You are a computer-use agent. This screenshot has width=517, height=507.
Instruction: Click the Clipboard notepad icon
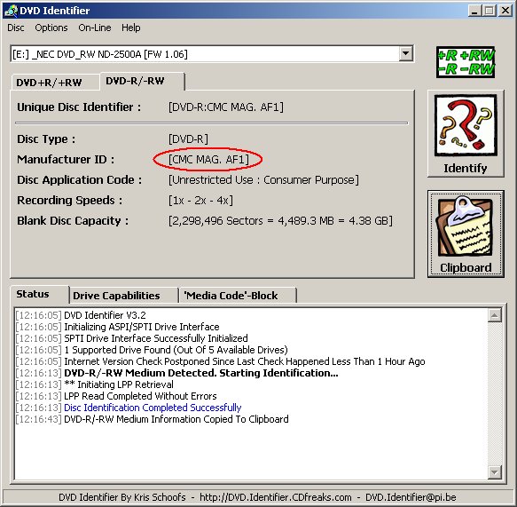pyautogui.click(x=466, y=228)
